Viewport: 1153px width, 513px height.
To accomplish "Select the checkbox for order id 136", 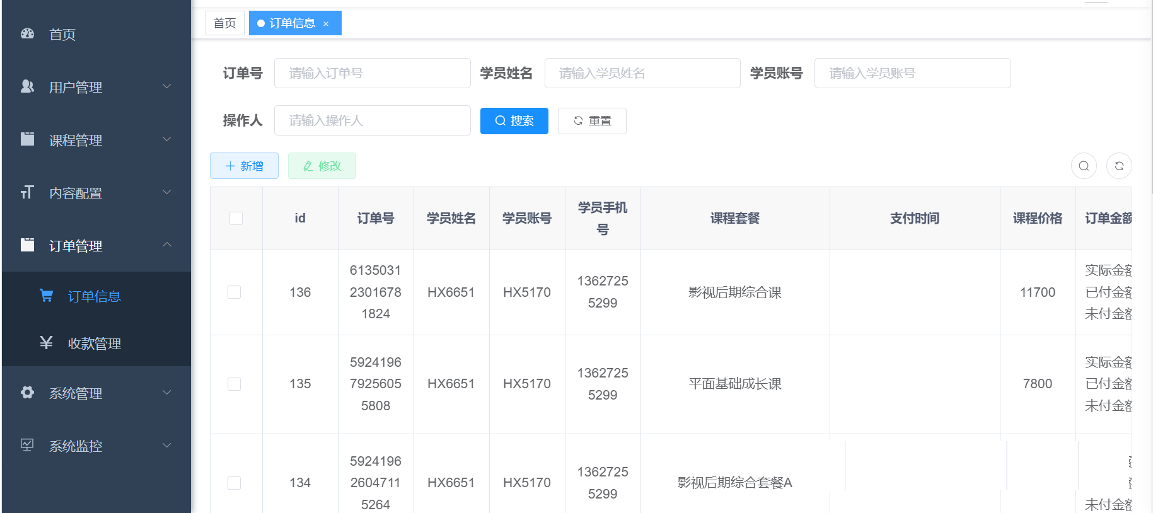I will [x=234, y=292].
